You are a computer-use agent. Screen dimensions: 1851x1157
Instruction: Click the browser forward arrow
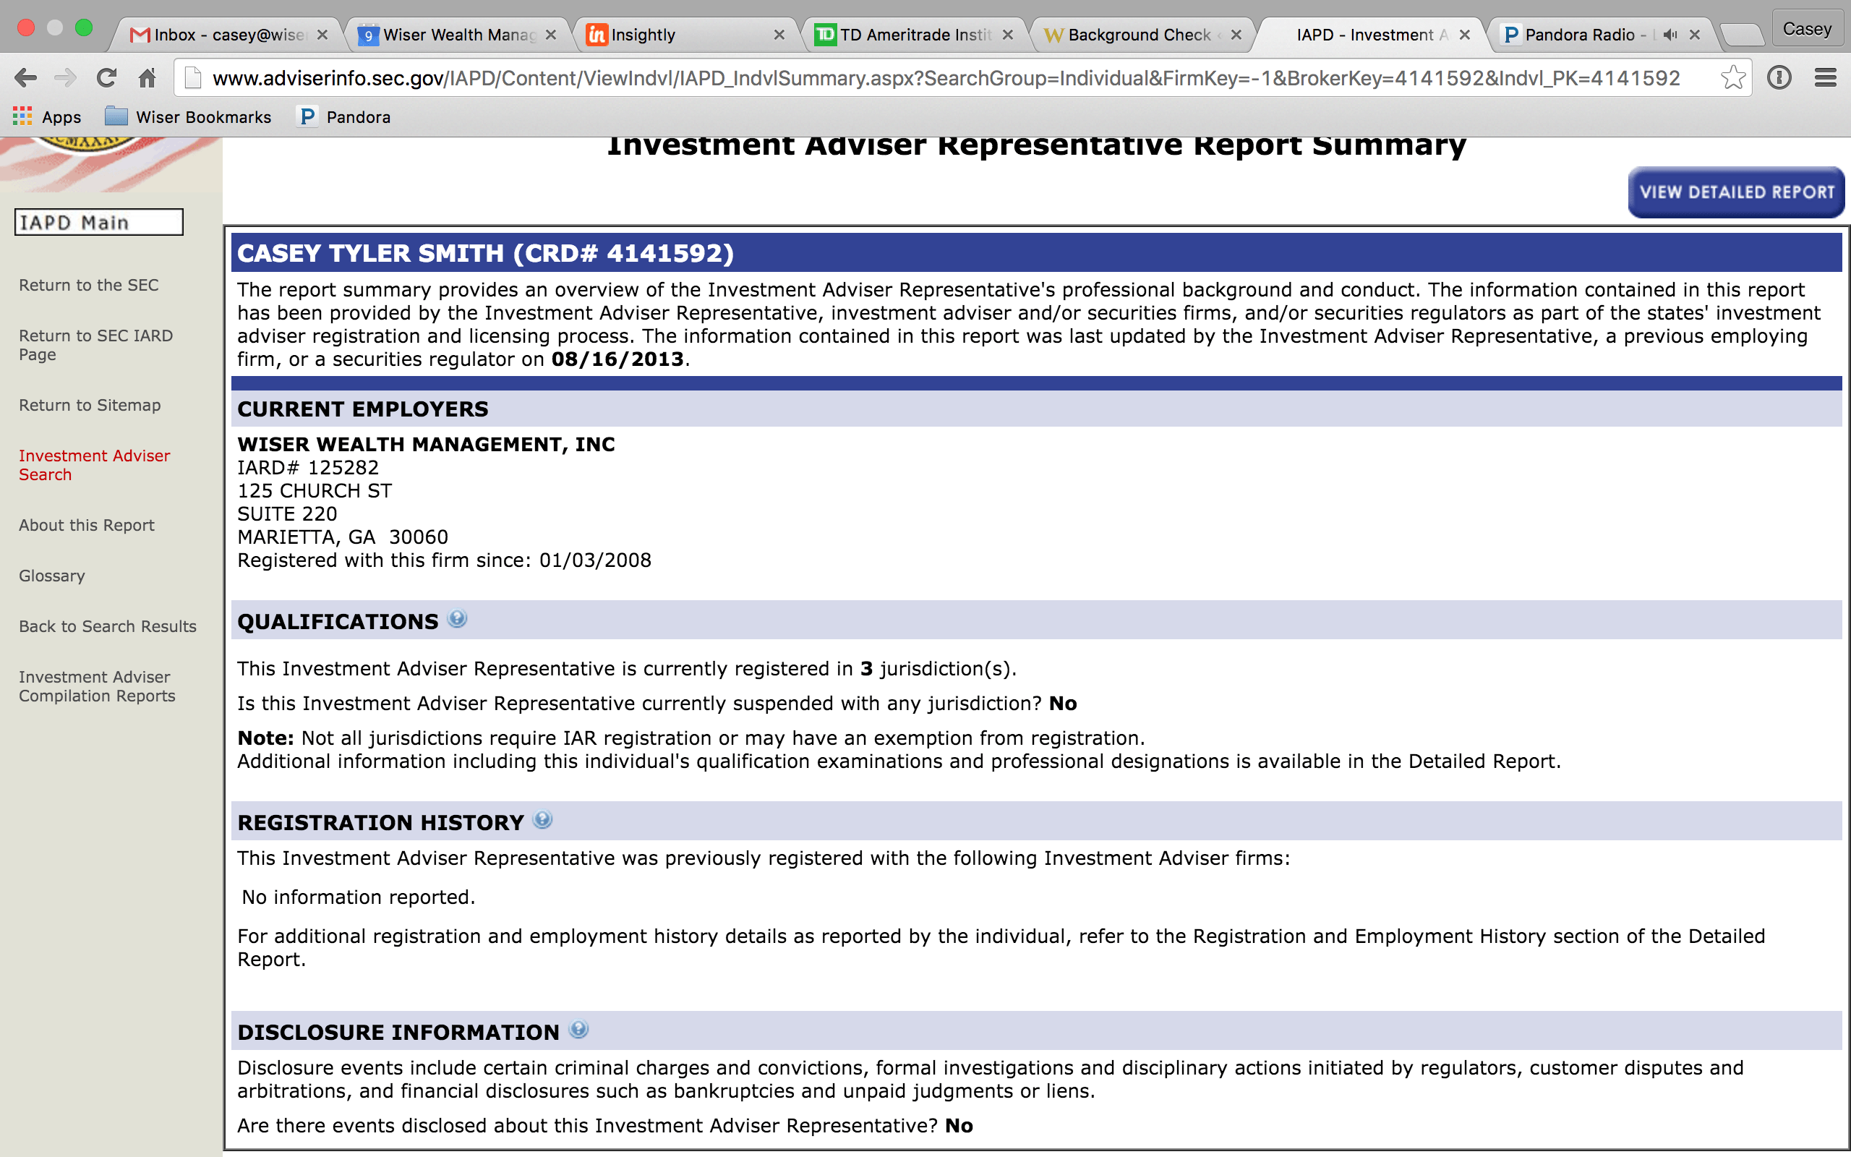click(66, 78)
